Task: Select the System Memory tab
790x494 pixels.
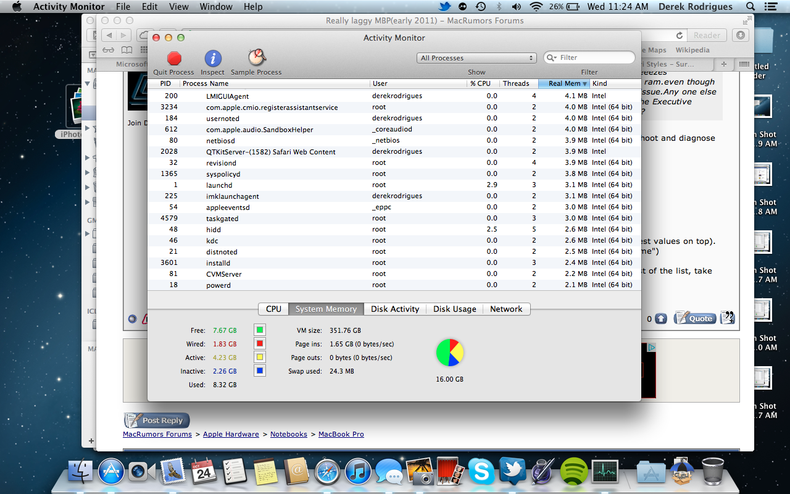Action: (326, 309)
